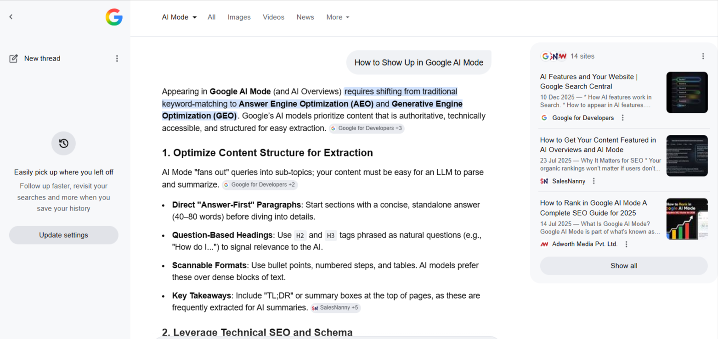Click the H2 code tag in the answer
The height and width of the screenshot is (339, 718).
point(300,235)
